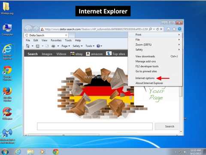Click the Home icon in command bar
This screenshot has height=155, width=206.
coord(27,46)
